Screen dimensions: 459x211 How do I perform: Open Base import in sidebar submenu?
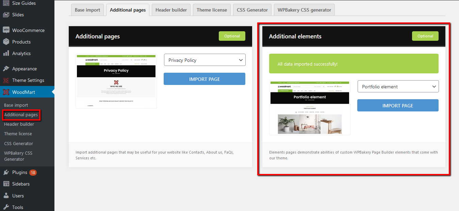click(16, 105)
